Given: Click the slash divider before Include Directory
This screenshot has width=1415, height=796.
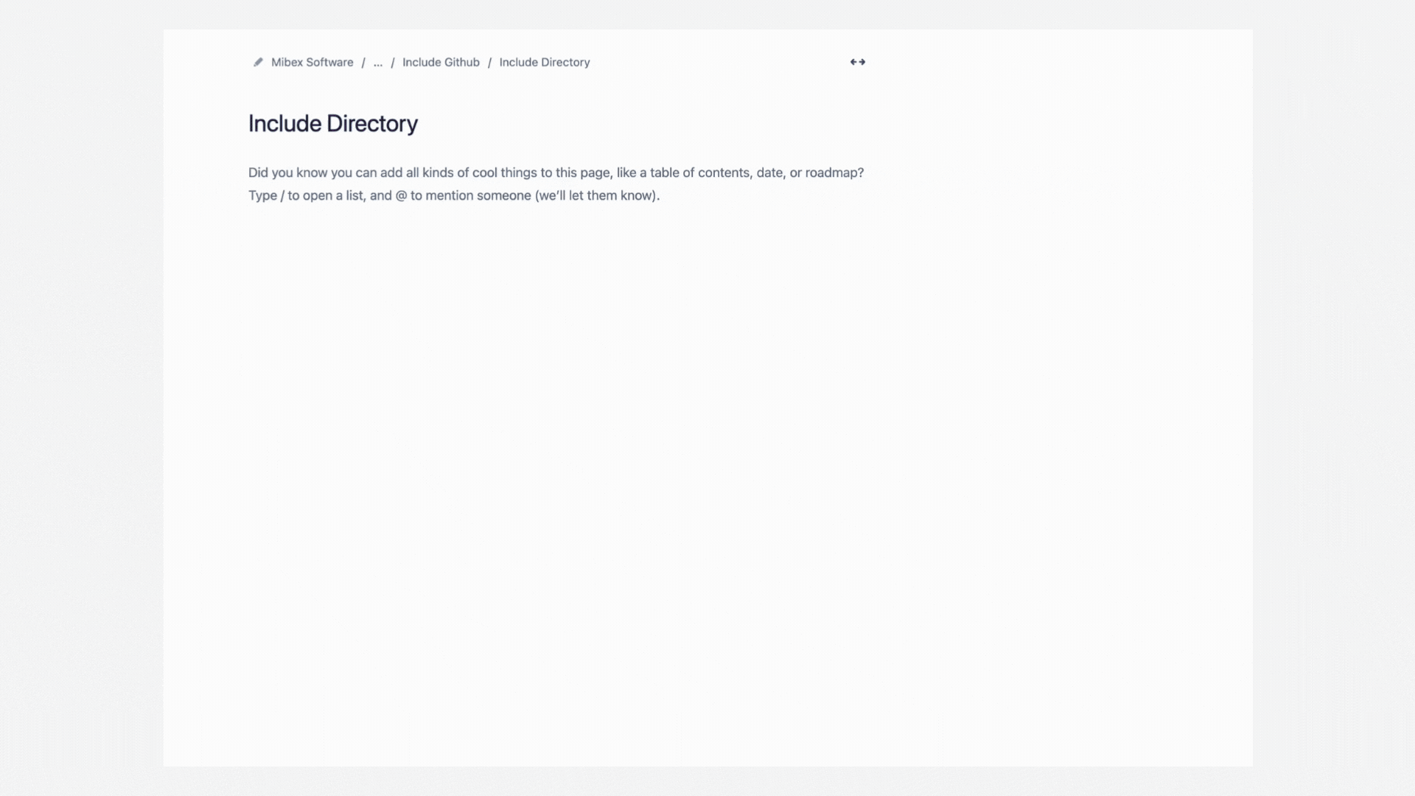Looking at the screenshot, I should point(489,62).
